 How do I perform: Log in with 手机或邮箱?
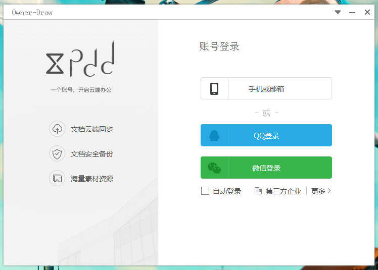point(266,88)
